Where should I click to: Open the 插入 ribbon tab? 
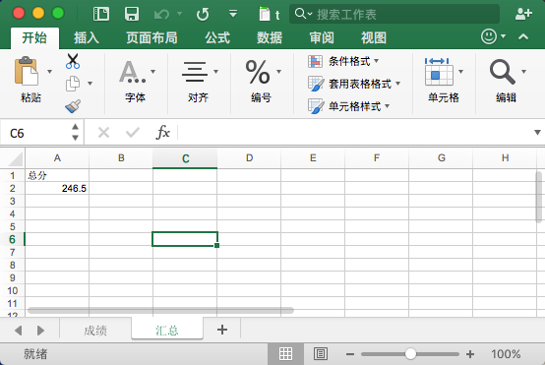click(87, 37)
